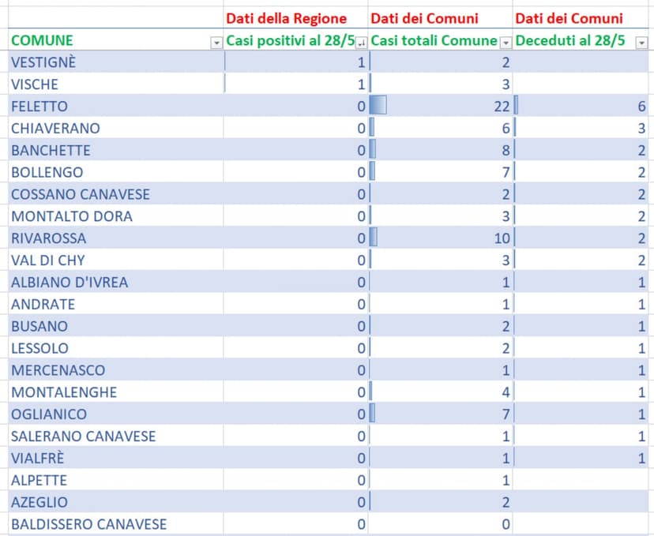Select the ALBIANO D'IVREA cell

70,283
